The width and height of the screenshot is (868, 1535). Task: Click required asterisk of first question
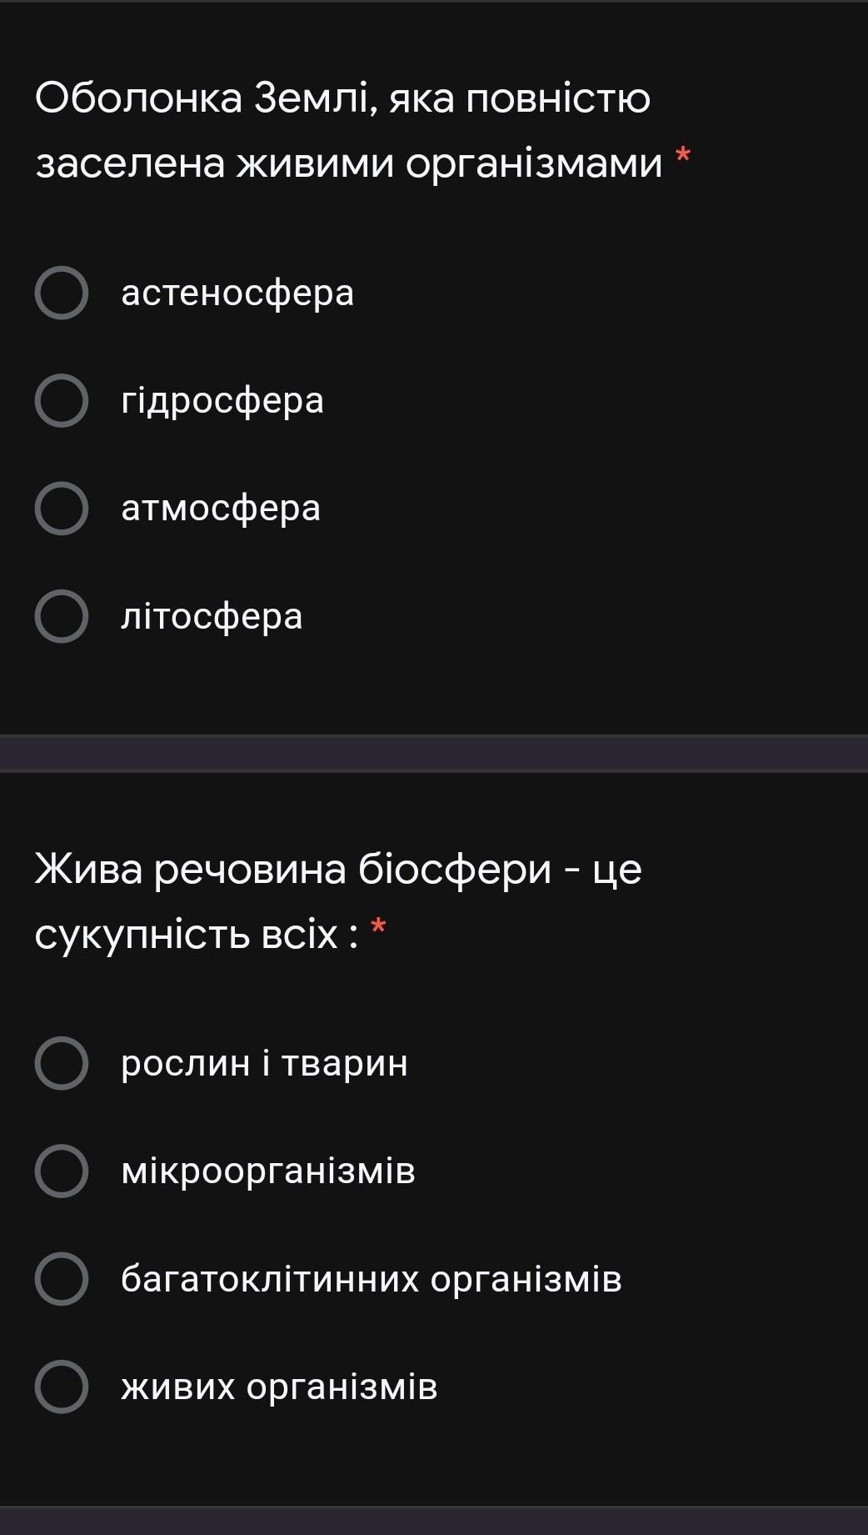[683, 156]
